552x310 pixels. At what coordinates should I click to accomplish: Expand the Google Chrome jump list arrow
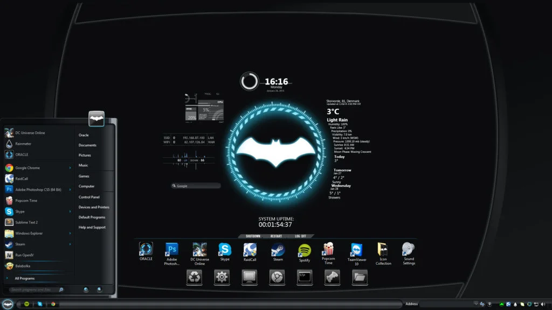click(x=70, y=168)
